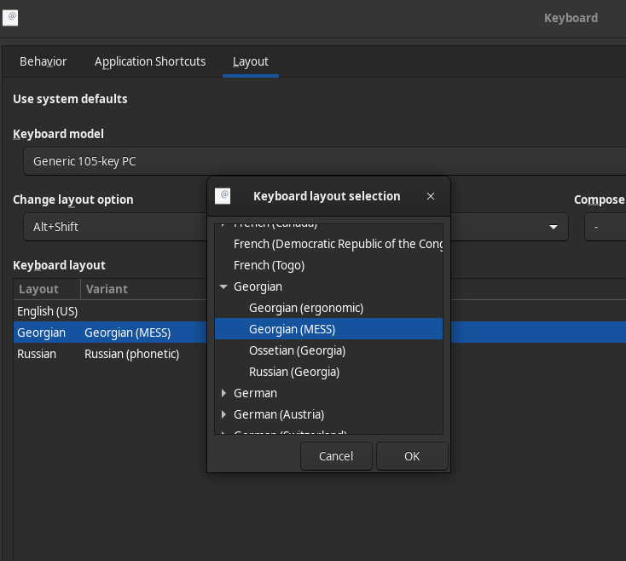
Task: Sort by the Layout column header
Action: (47, 289)
